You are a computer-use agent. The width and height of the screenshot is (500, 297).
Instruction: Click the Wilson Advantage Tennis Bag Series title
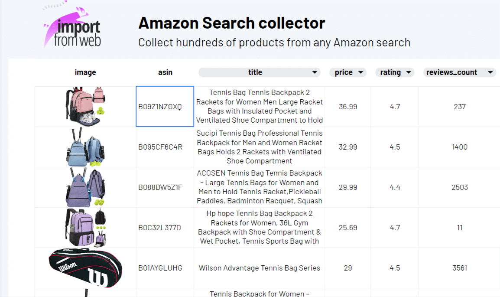(x=259, y=268)
